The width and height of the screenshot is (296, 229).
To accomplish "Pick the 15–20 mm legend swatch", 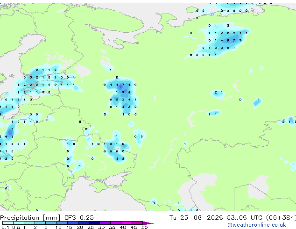I will pyautogui.click(x=72, y=223).
